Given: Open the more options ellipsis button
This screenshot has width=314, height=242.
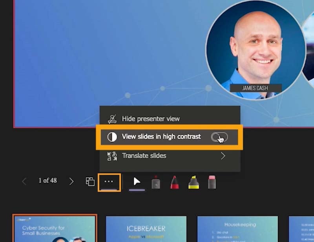Looking at the screenshot, I should pos(109,182).
